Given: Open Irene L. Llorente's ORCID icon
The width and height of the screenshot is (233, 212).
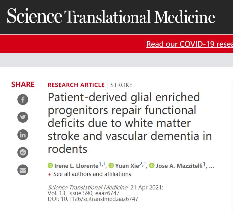Looking at the screenshot, I should point(50,166).
